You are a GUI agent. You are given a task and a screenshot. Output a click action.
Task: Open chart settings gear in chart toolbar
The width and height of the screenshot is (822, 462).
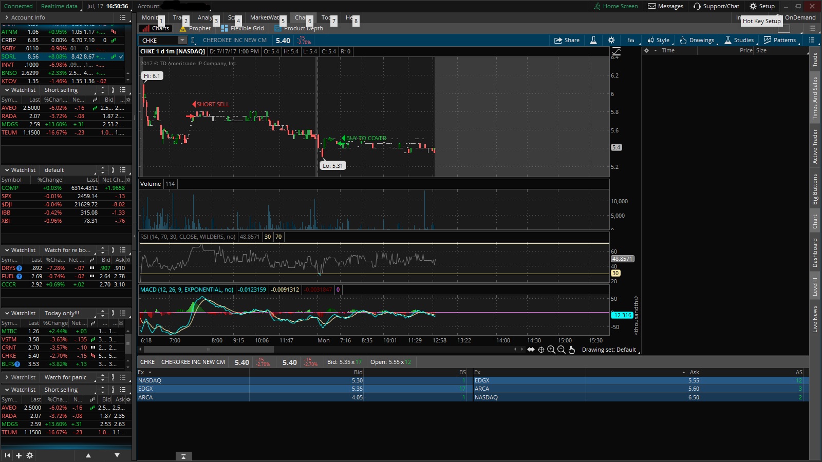(611, 40)
